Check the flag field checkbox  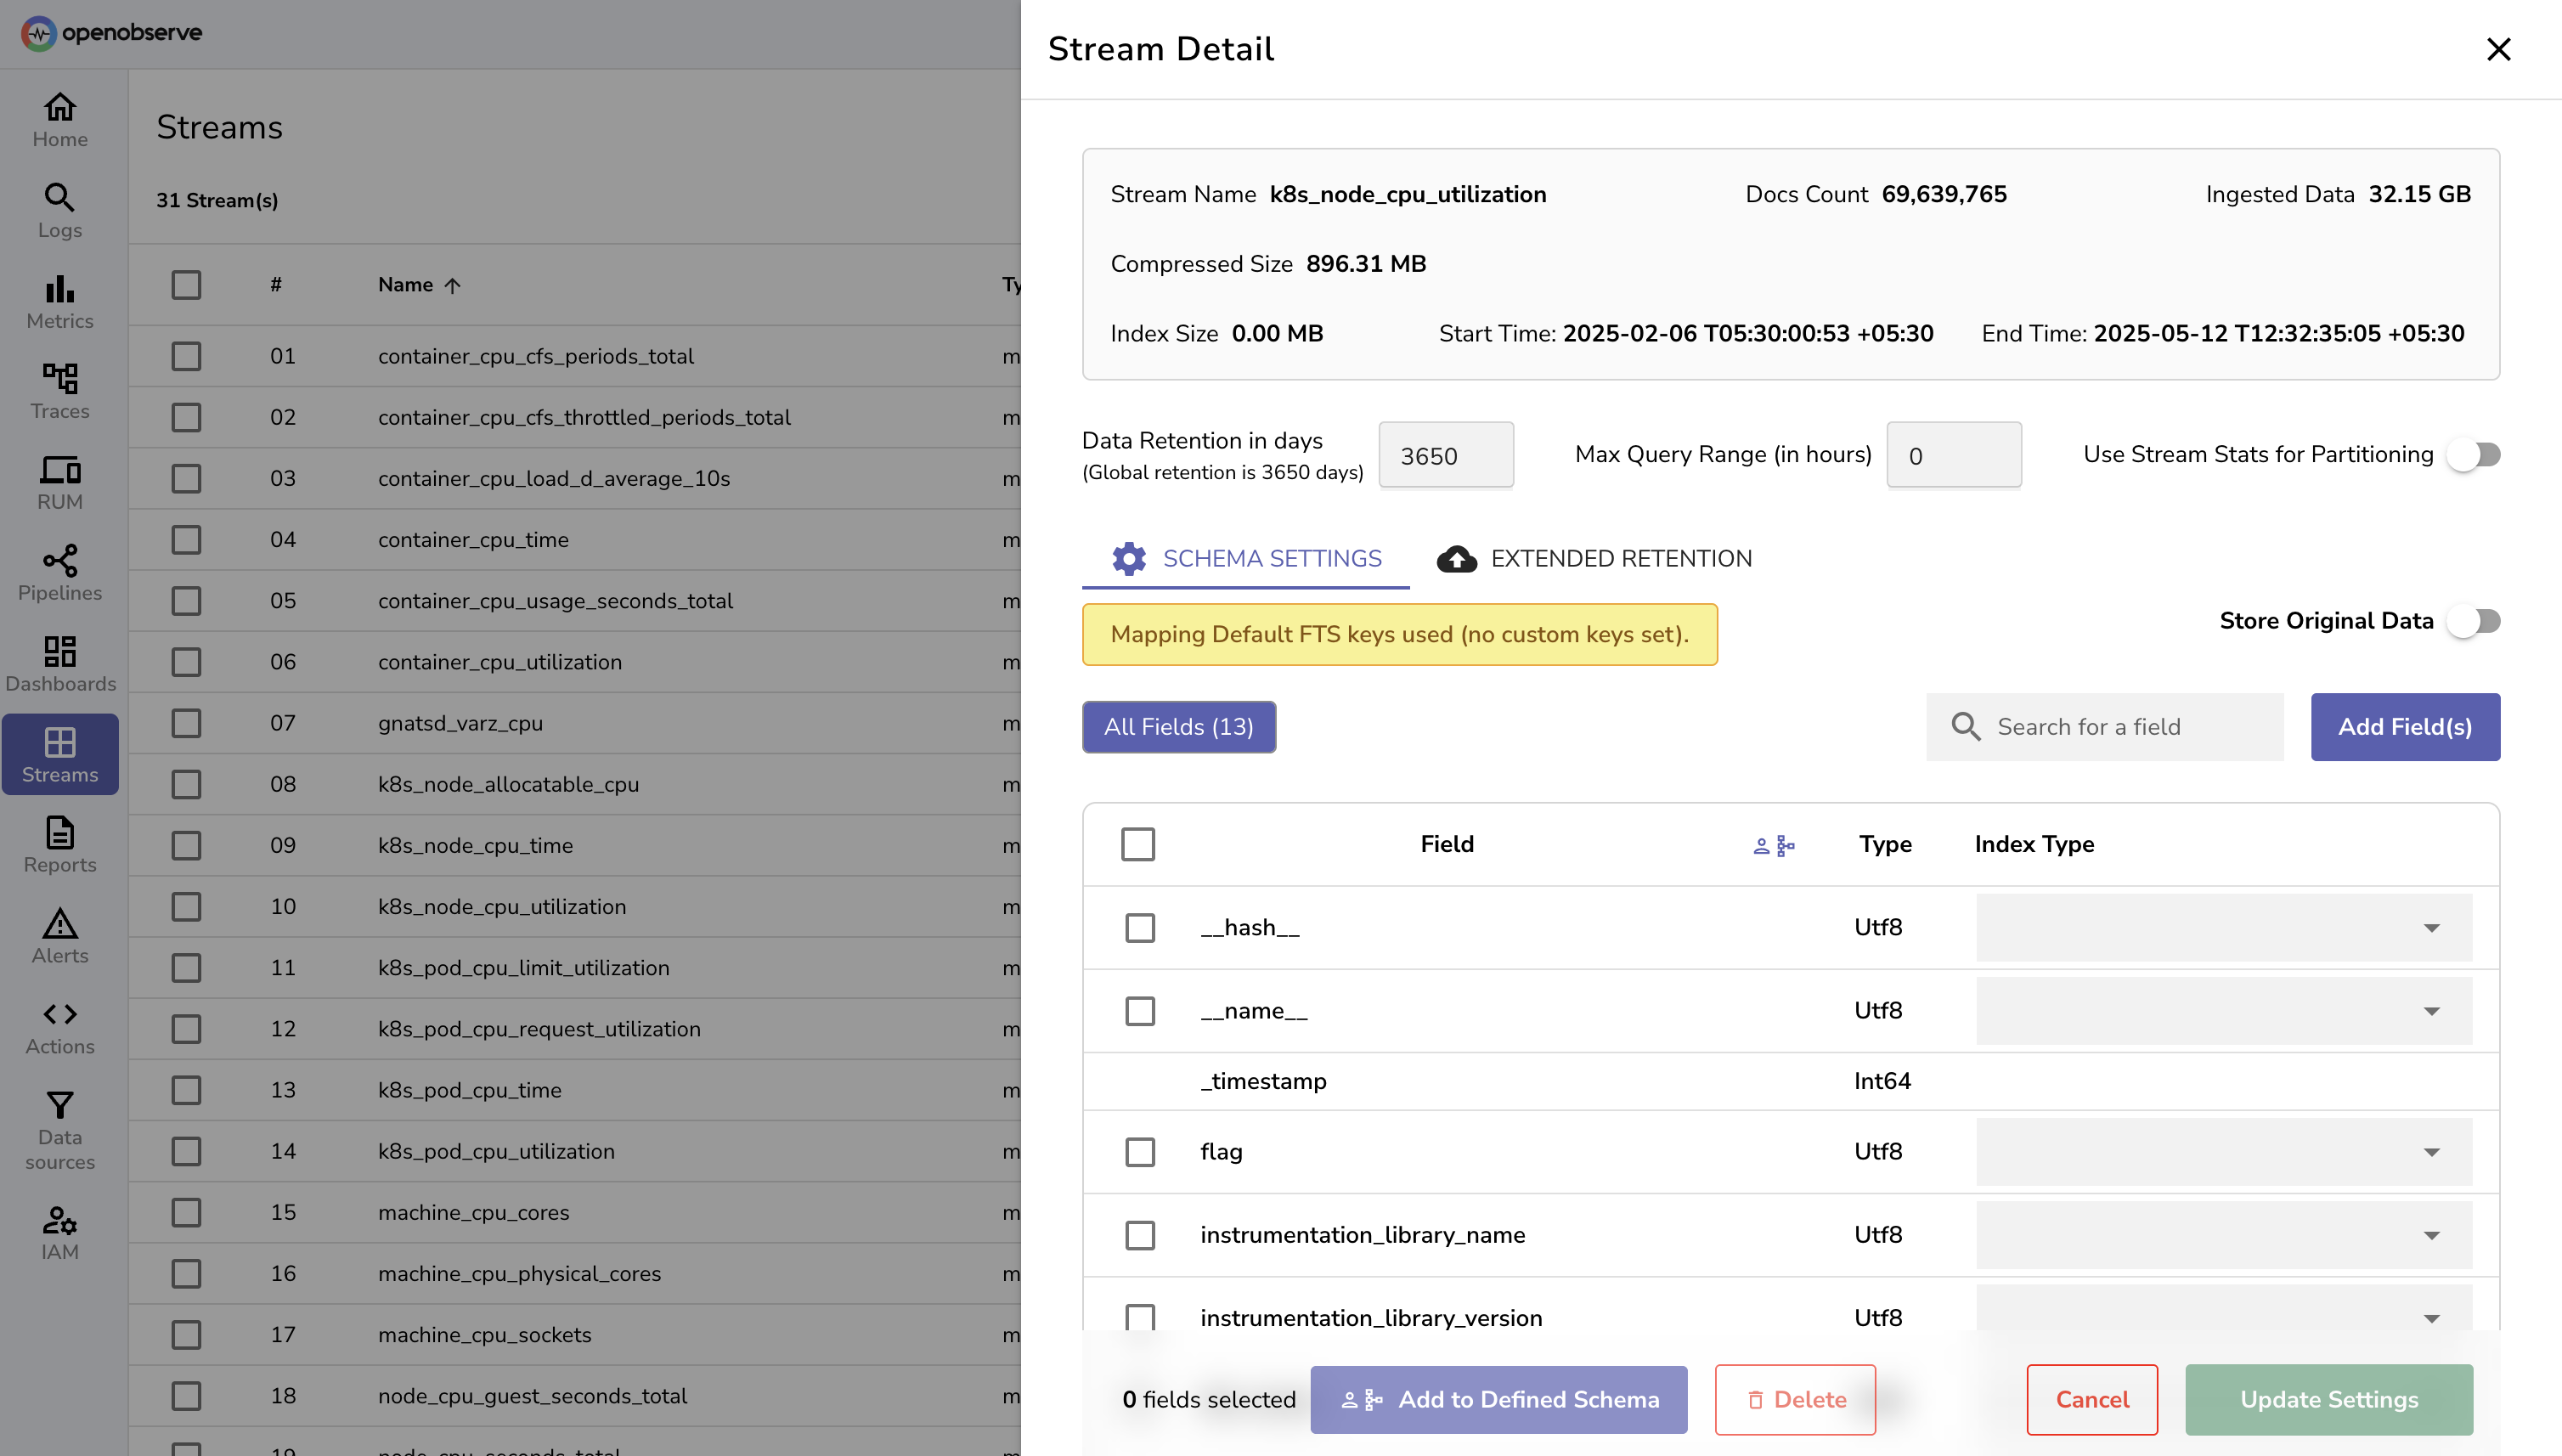click(x=1140, y=1152)
